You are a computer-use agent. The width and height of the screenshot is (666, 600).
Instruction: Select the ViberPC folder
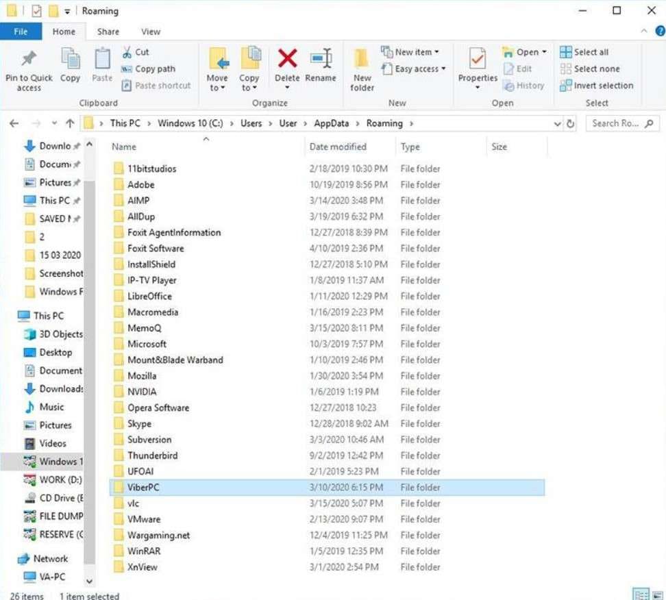[x=327, y=488]
